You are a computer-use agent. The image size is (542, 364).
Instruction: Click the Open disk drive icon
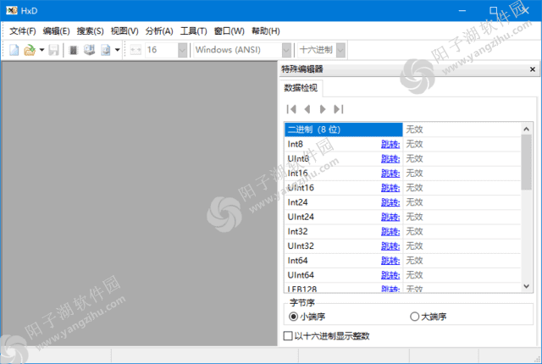89,50
